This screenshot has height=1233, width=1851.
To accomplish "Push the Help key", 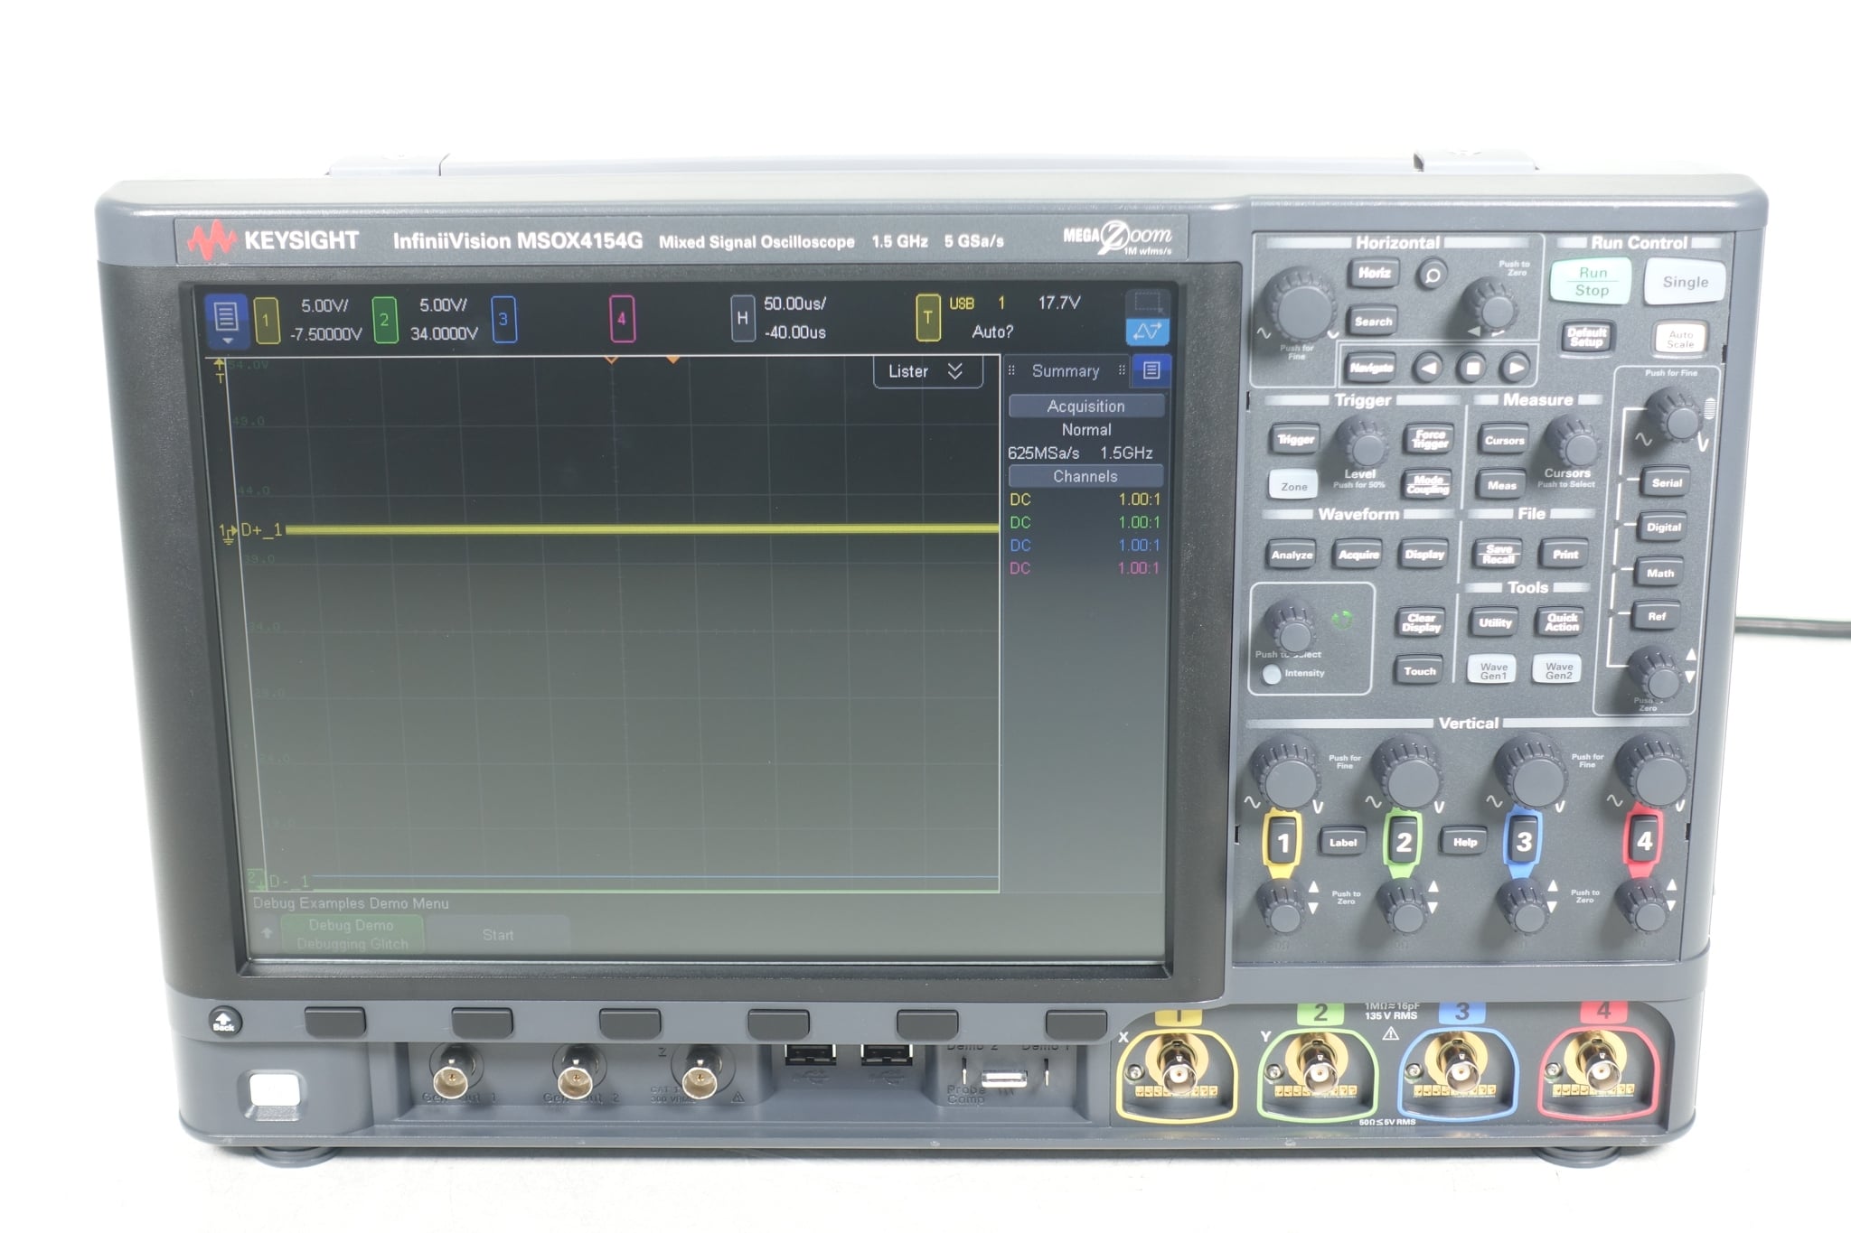I will [x=1464, y=843].
